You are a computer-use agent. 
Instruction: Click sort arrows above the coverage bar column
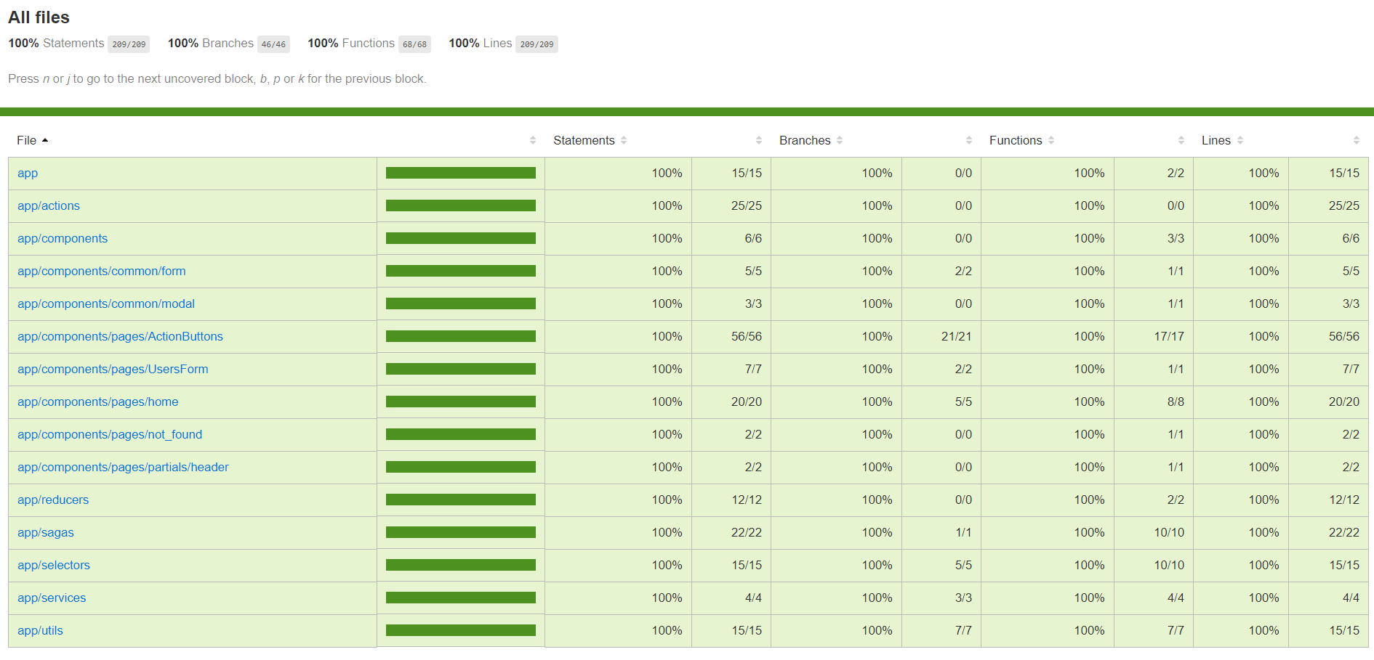tap(533, 140)
